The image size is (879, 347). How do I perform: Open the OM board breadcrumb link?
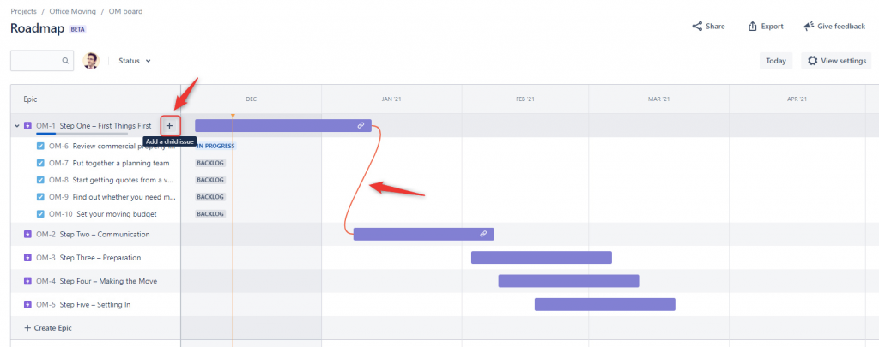(125, 11)
